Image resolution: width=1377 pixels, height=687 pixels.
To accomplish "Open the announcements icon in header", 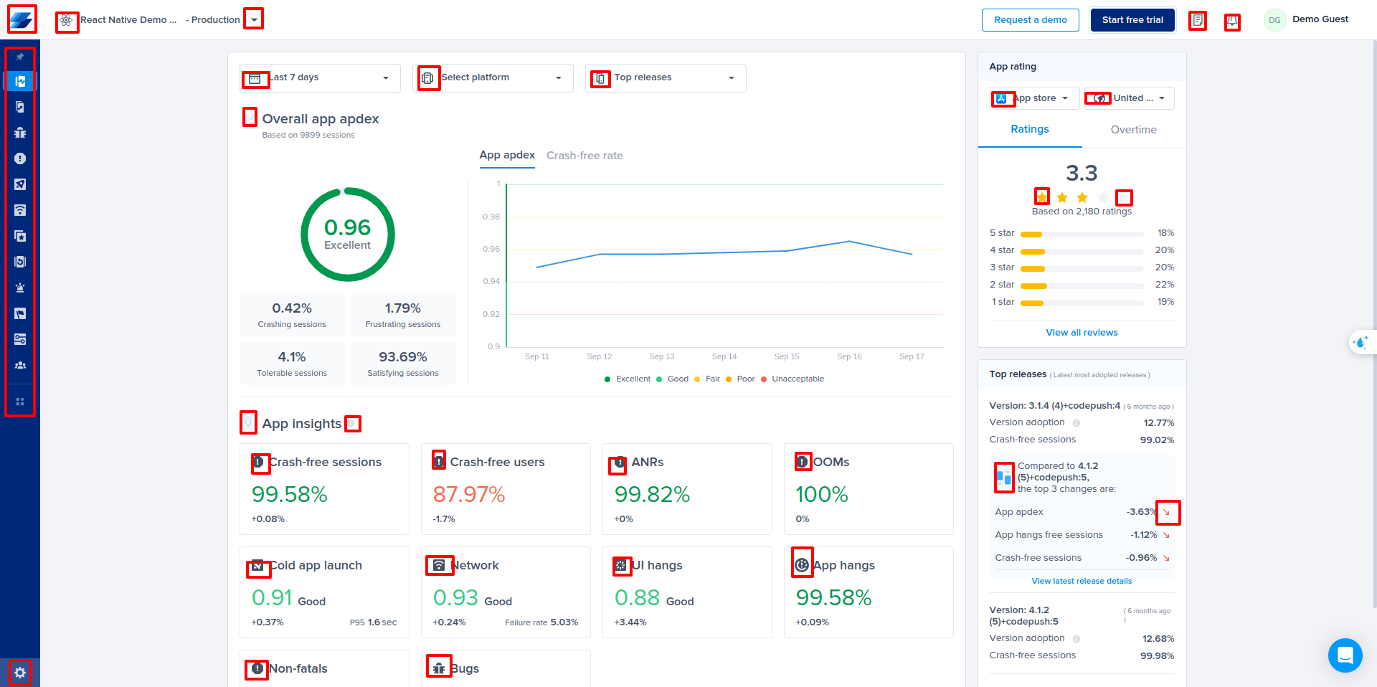I will (1232, 22).
